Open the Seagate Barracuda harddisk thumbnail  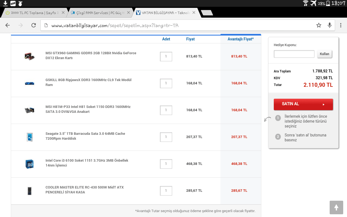tap(30, 137)
